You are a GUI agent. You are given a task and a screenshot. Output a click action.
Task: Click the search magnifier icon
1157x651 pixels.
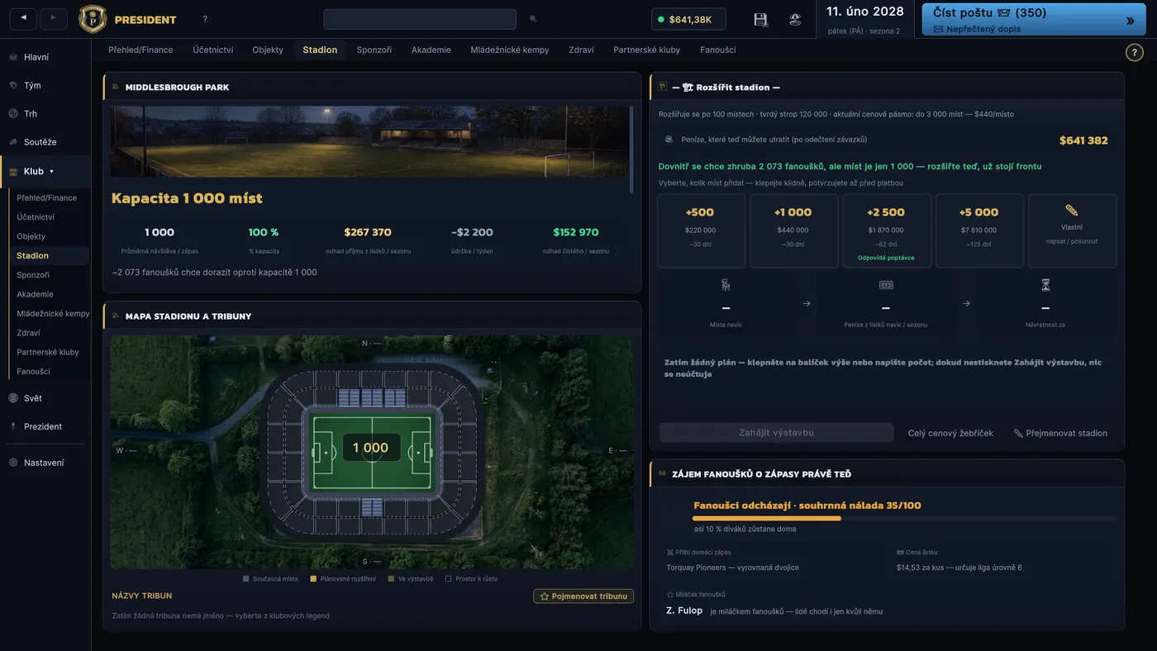(x=533, y=19)
